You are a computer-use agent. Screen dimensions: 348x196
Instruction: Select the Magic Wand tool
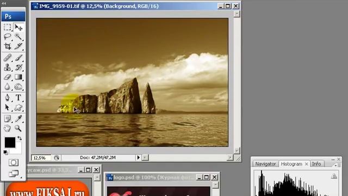tap(18, 36)
